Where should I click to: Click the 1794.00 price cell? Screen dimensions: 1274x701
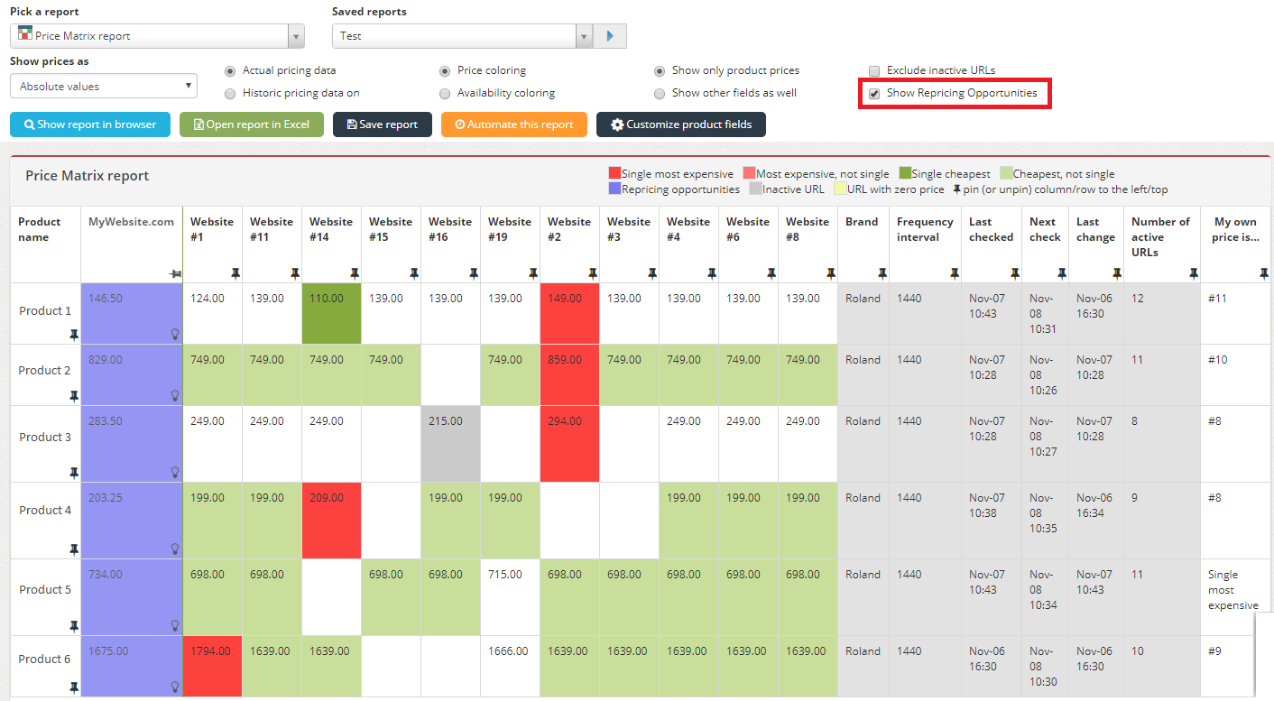(x=213, y=666)
